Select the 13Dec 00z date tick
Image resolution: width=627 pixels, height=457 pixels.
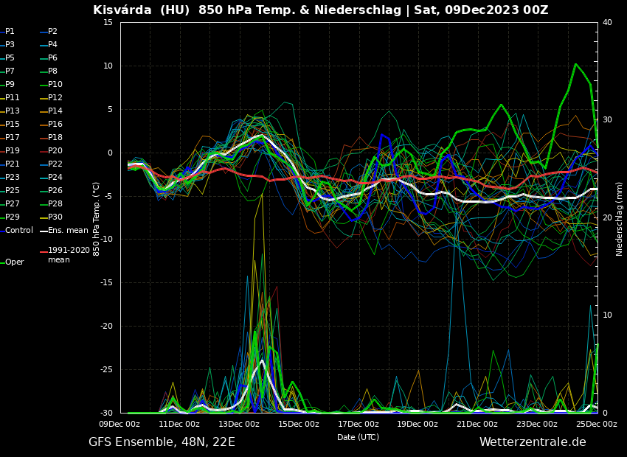[239, 424]
